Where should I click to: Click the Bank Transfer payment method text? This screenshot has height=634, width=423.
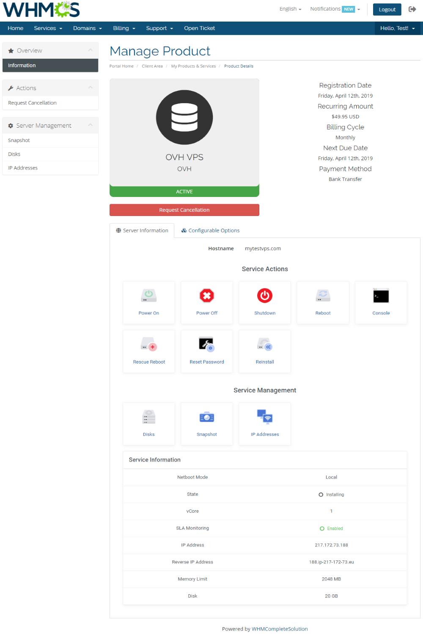[345, 179]
